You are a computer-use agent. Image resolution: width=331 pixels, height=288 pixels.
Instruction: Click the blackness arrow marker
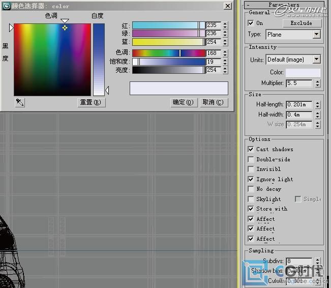[x=11, y=27]
